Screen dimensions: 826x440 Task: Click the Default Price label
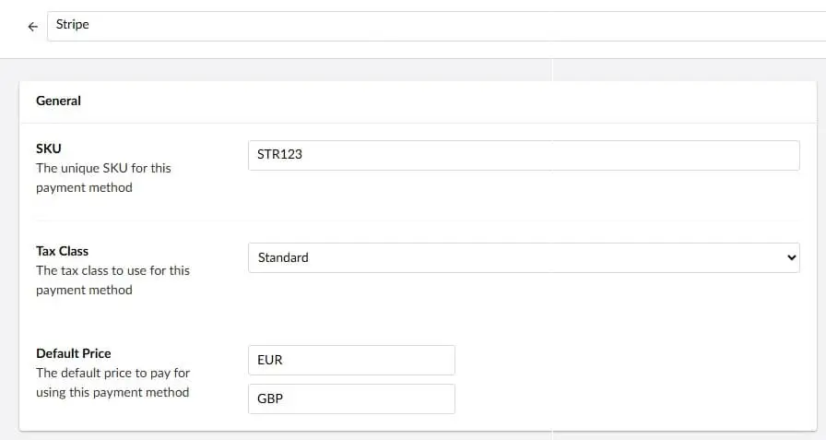(73, 353)
